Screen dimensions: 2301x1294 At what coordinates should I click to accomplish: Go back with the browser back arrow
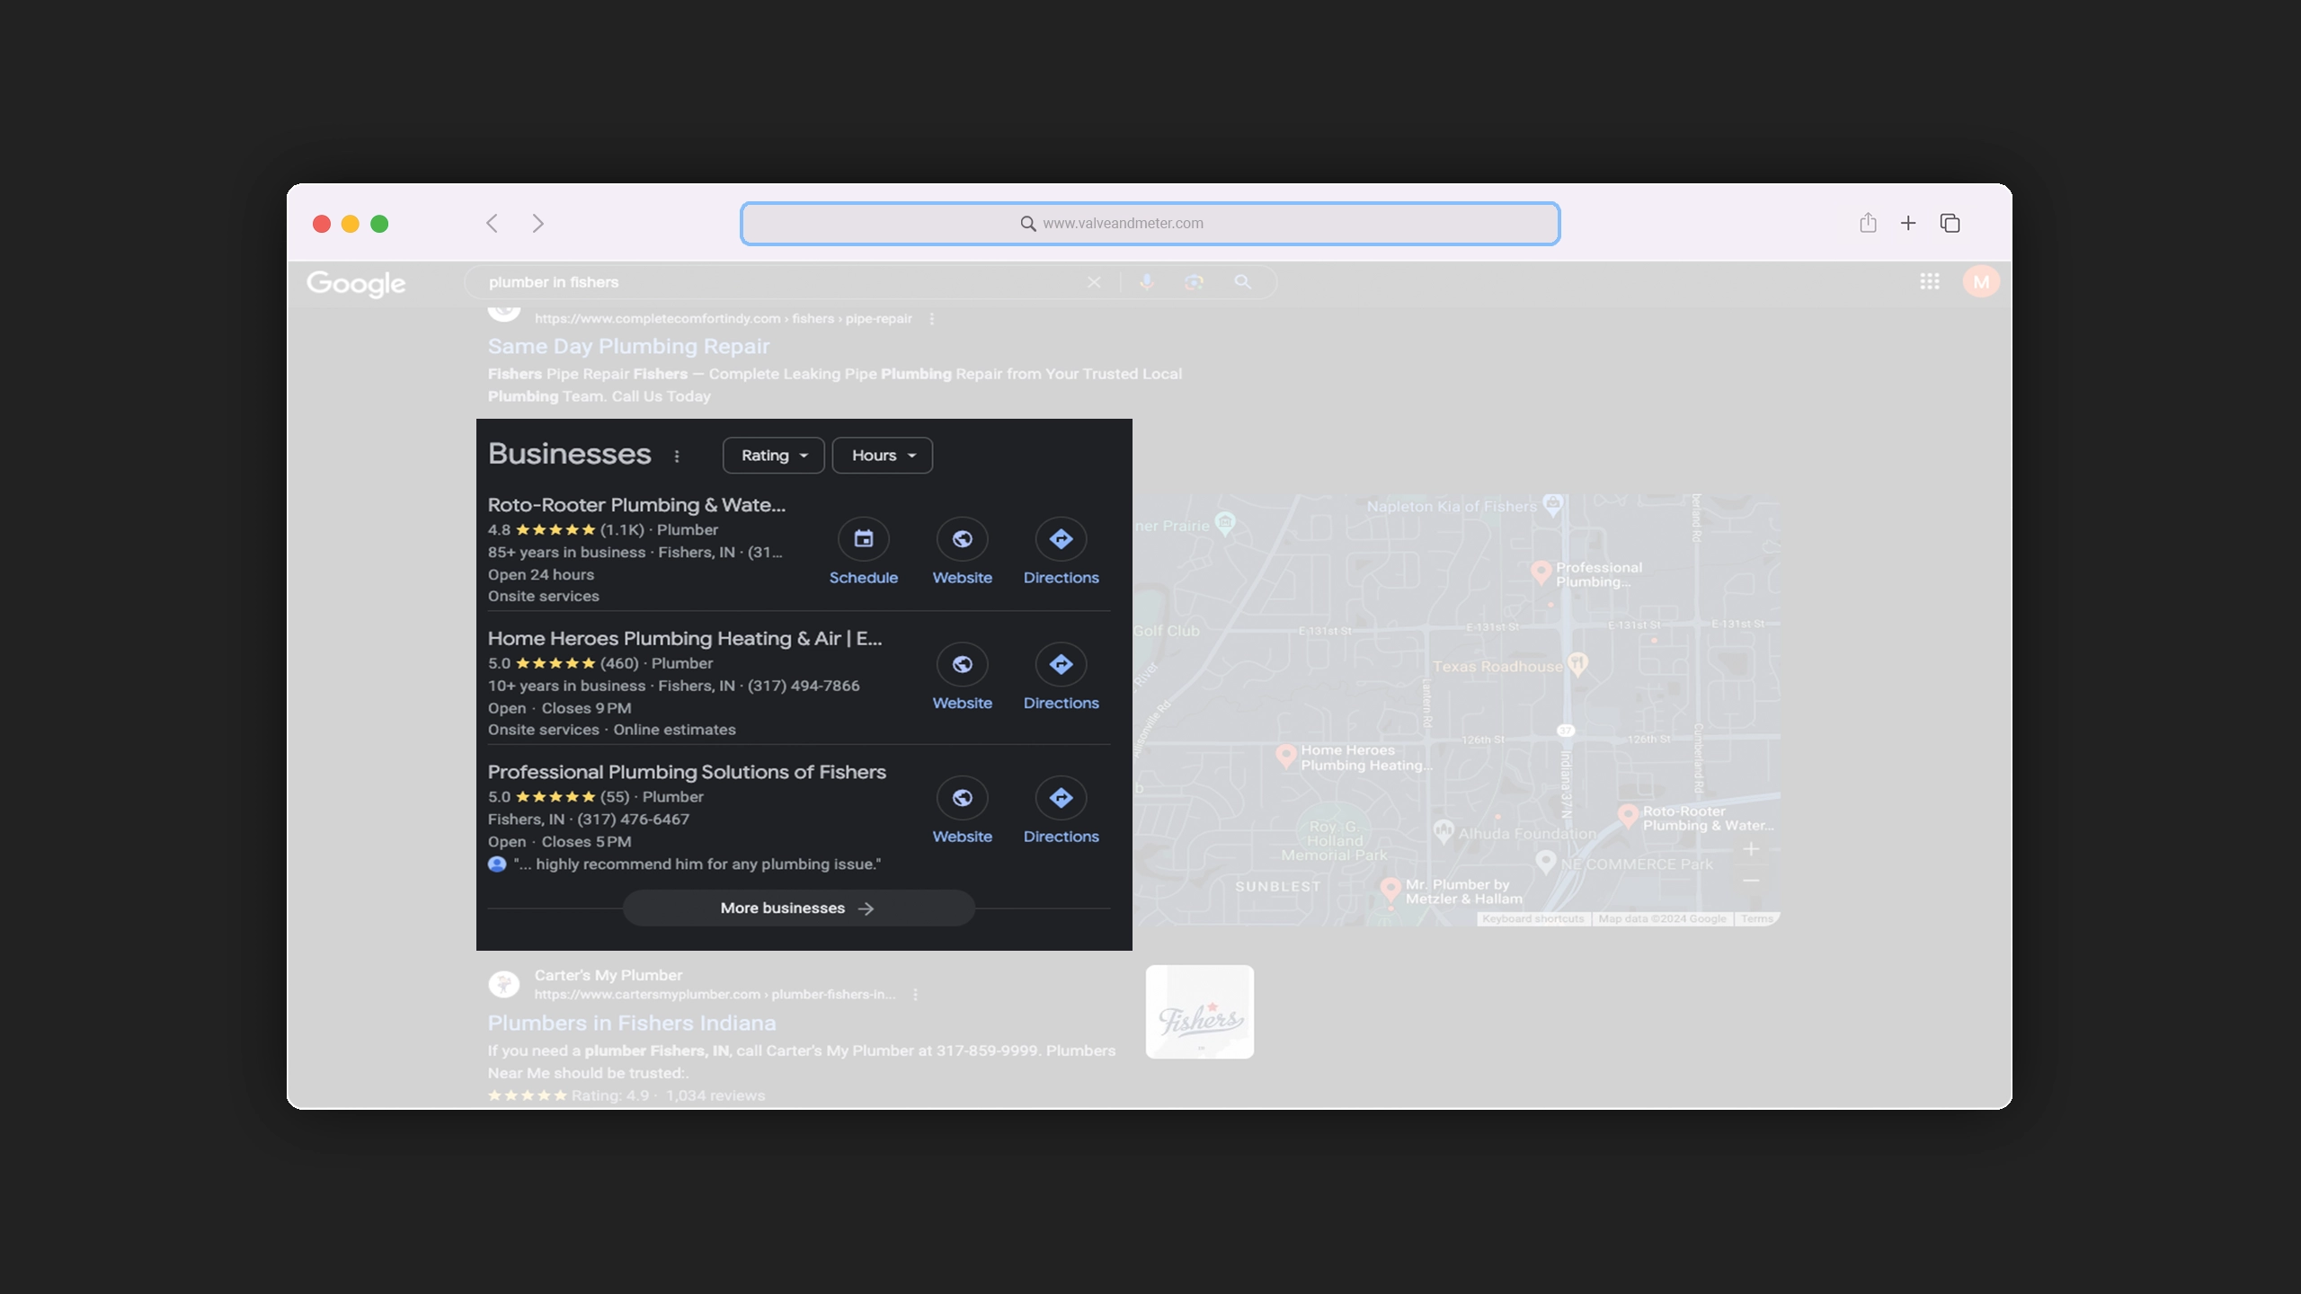492,223
